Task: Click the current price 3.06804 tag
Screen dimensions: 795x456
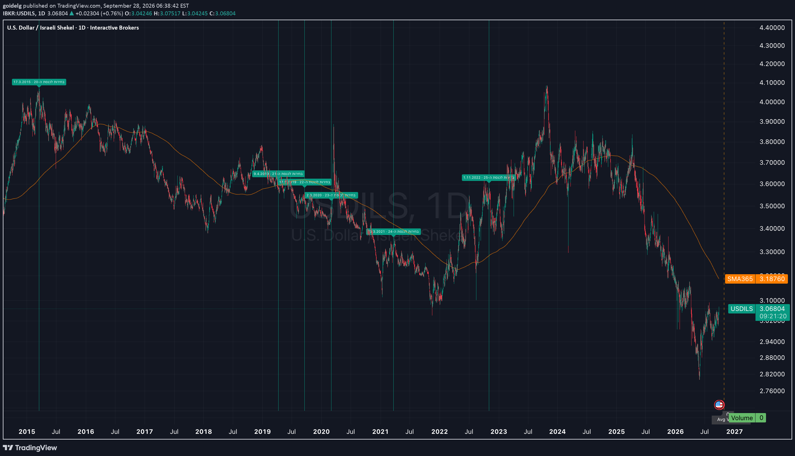Action: pos(772,309)
